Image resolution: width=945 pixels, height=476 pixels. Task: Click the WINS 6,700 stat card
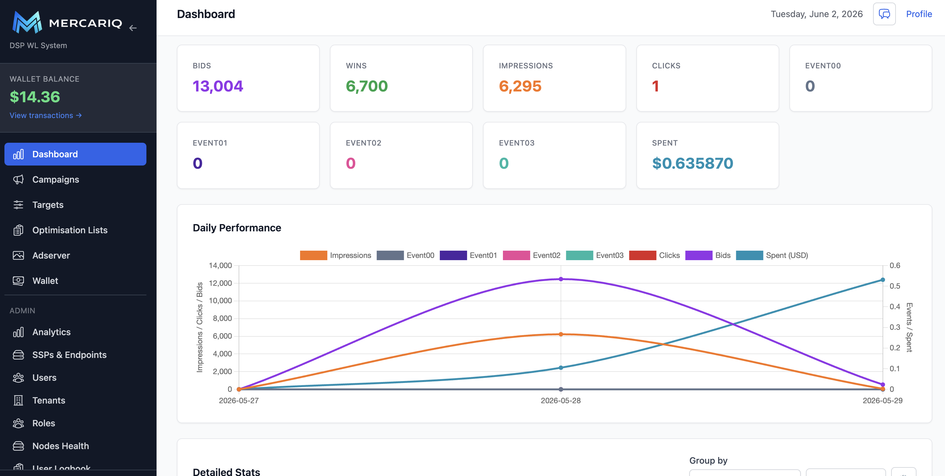click(x=401, y=78)
